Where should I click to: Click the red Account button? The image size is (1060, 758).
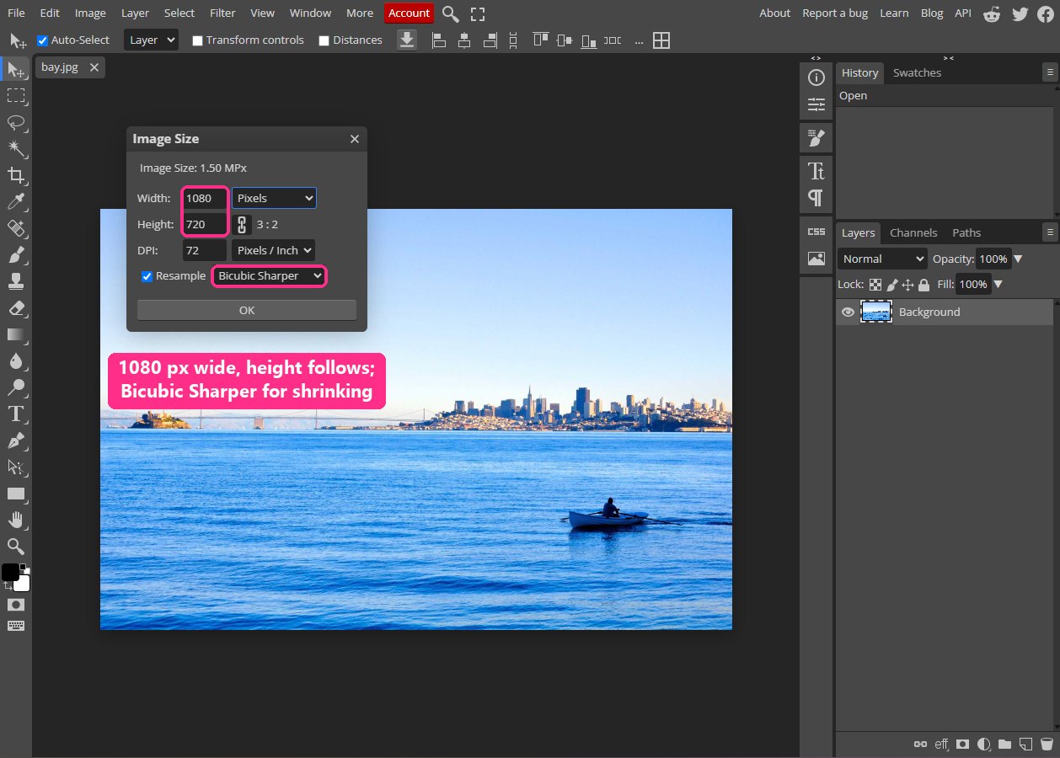[410, 13]
